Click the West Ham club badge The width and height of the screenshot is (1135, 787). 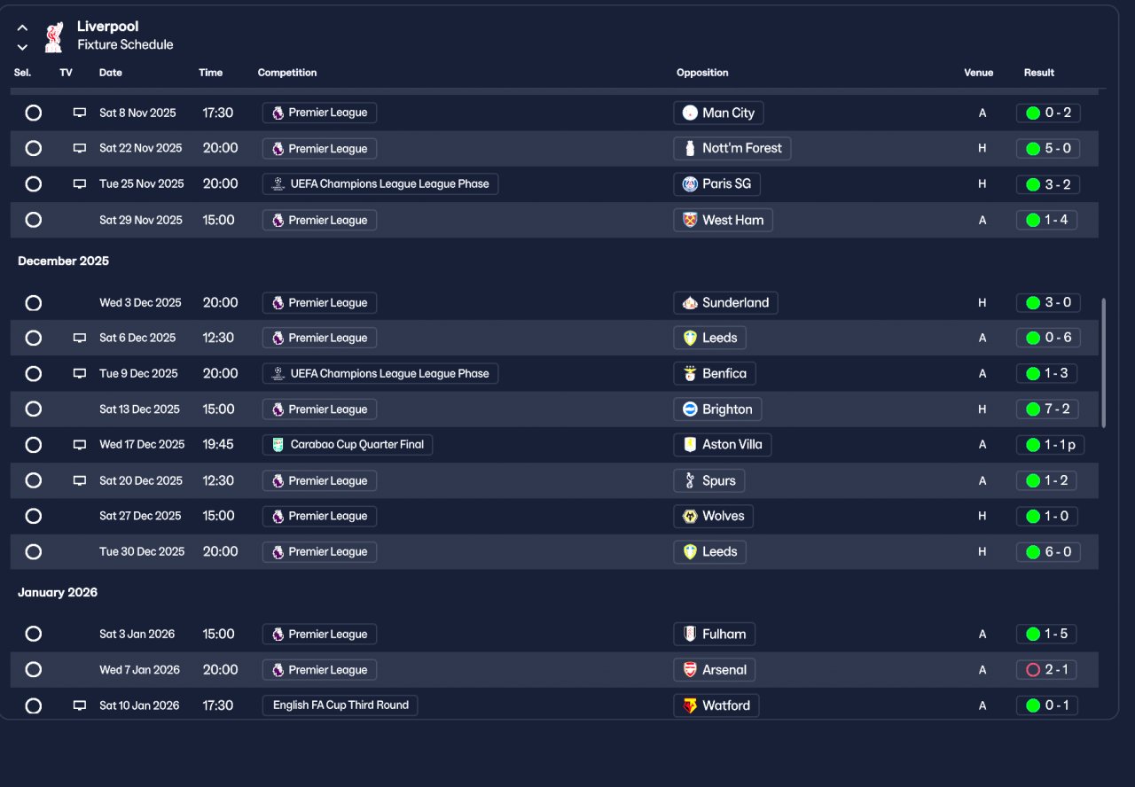[x=690, y=220]
